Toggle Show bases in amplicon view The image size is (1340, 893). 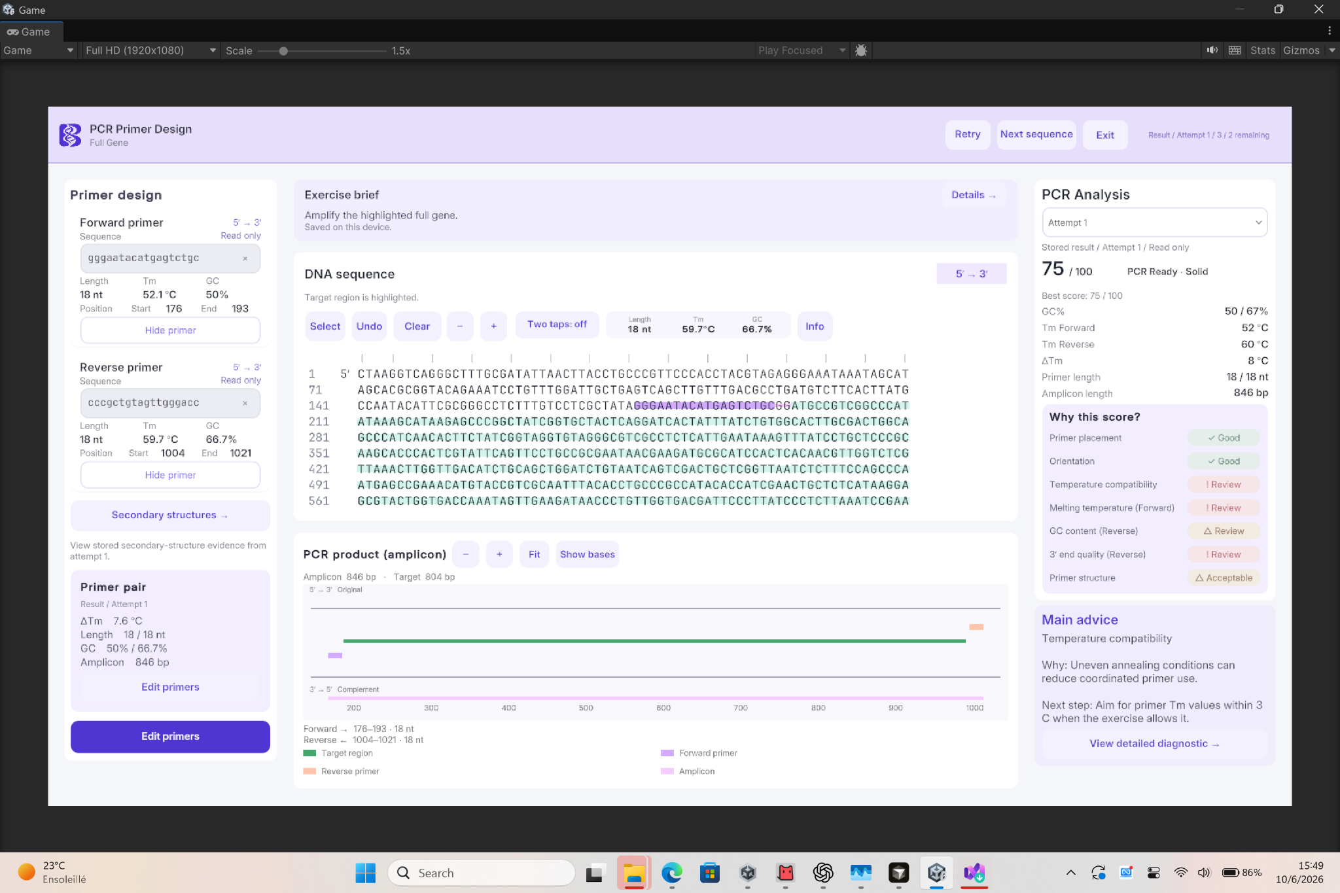point(587,554)
